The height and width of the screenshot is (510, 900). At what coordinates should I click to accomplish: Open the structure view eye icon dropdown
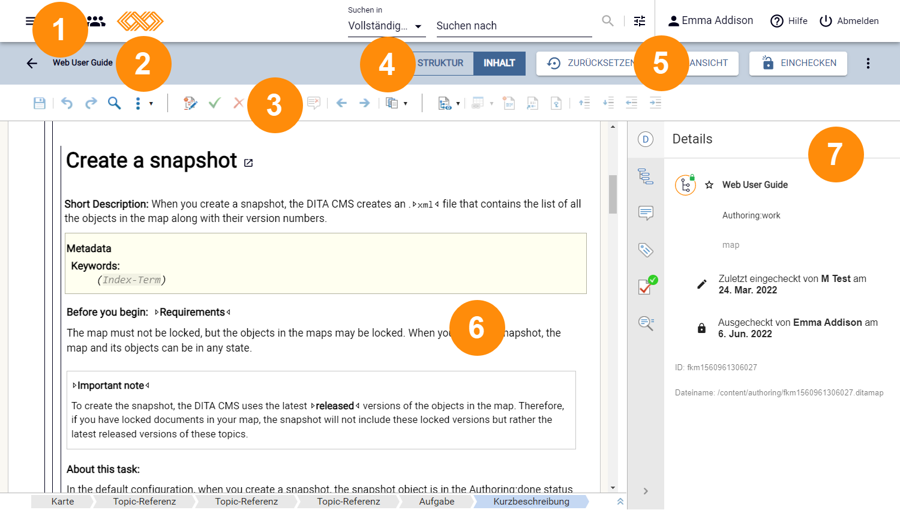[449, 103]
